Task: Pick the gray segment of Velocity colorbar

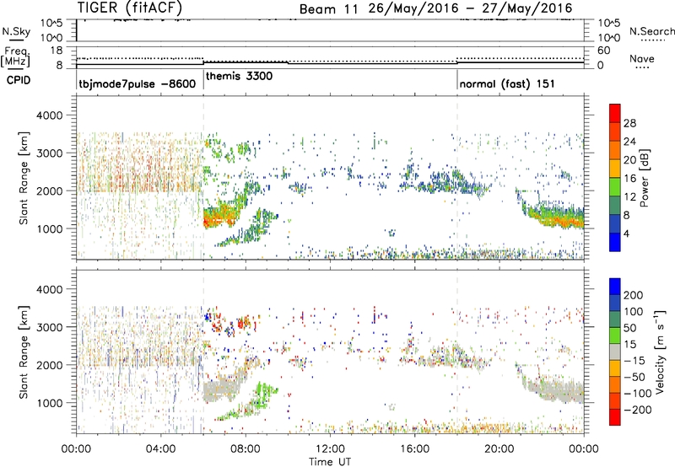Action: point(615,352)
